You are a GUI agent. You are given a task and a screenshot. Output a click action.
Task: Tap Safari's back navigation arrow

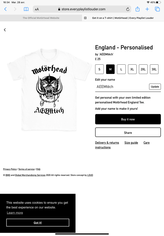[x=6, y=9]
